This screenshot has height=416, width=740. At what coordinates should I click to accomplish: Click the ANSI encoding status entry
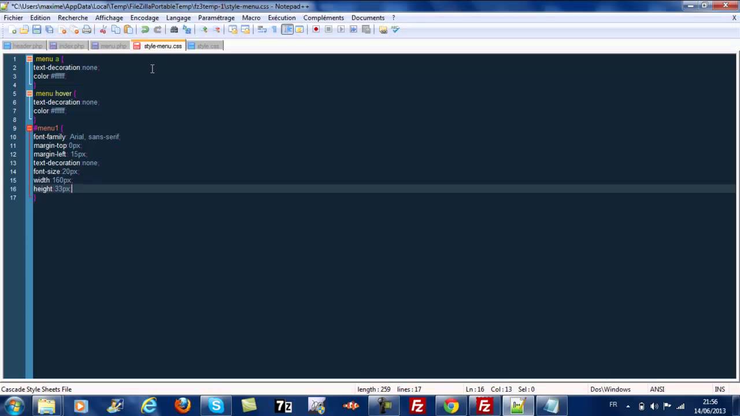(x=657, y=389)
